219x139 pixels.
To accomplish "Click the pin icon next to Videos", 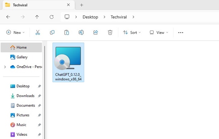I will point(39,135).
